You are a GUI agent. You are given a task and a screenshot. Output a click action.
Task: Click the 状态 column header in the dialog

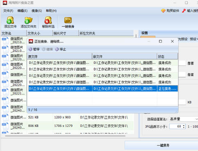point(167,56)
